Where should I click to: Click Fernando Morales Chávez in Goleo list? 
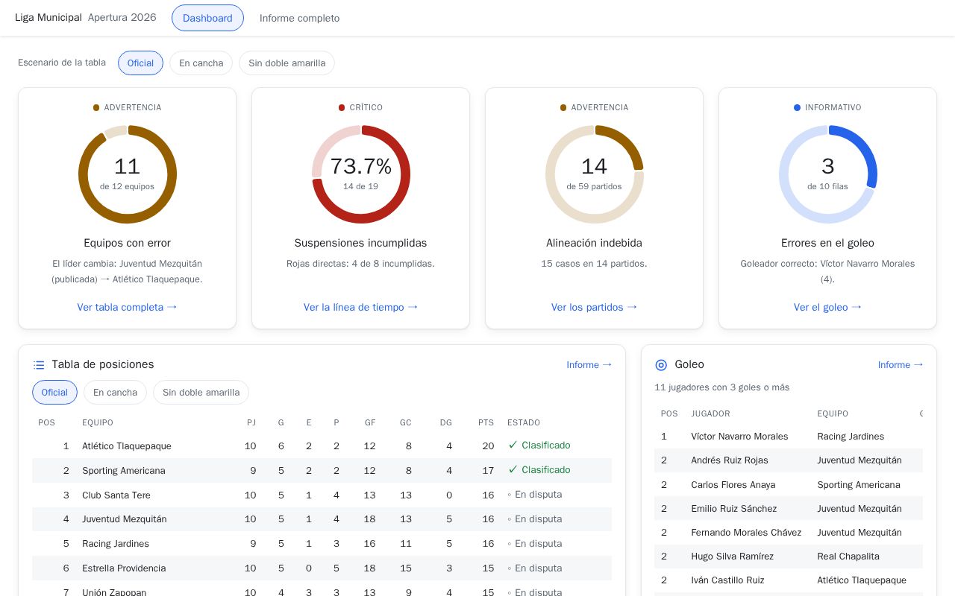coord(746,532)
